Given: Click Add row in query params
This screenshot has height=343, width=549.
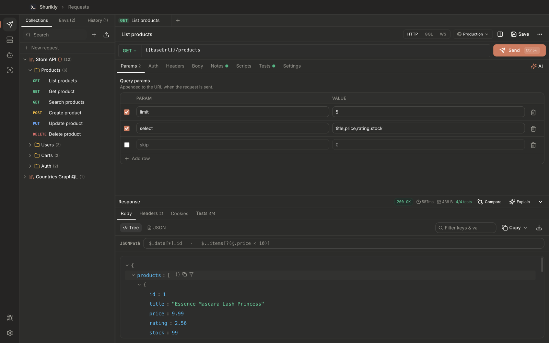Looking at the screenshot, I should point(137,158).
